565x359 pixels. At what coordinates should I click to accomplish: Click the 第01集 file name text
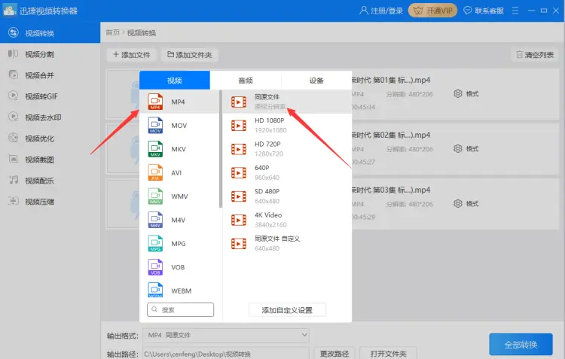(391, 81)
